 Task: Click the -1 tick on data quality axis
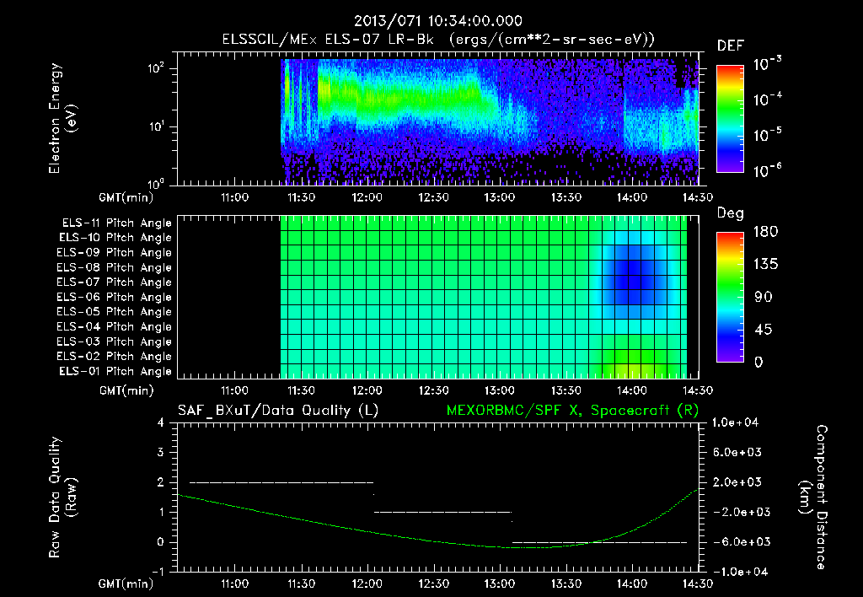pos(158,572)
